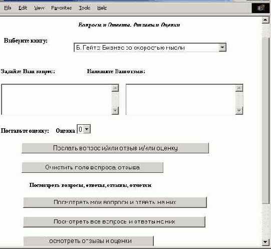Click review box scroll up arrow
This screenshot has width=271, height=249.
(x=239, y=88)
